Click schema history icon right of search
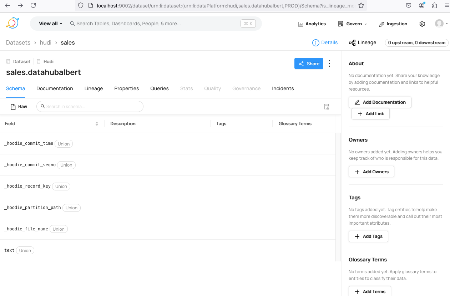Screen dimensions: 450x296 [x=326, y=107]
